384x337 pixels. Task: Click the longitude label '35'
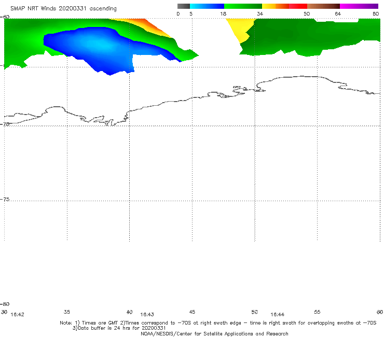(67, 312)
